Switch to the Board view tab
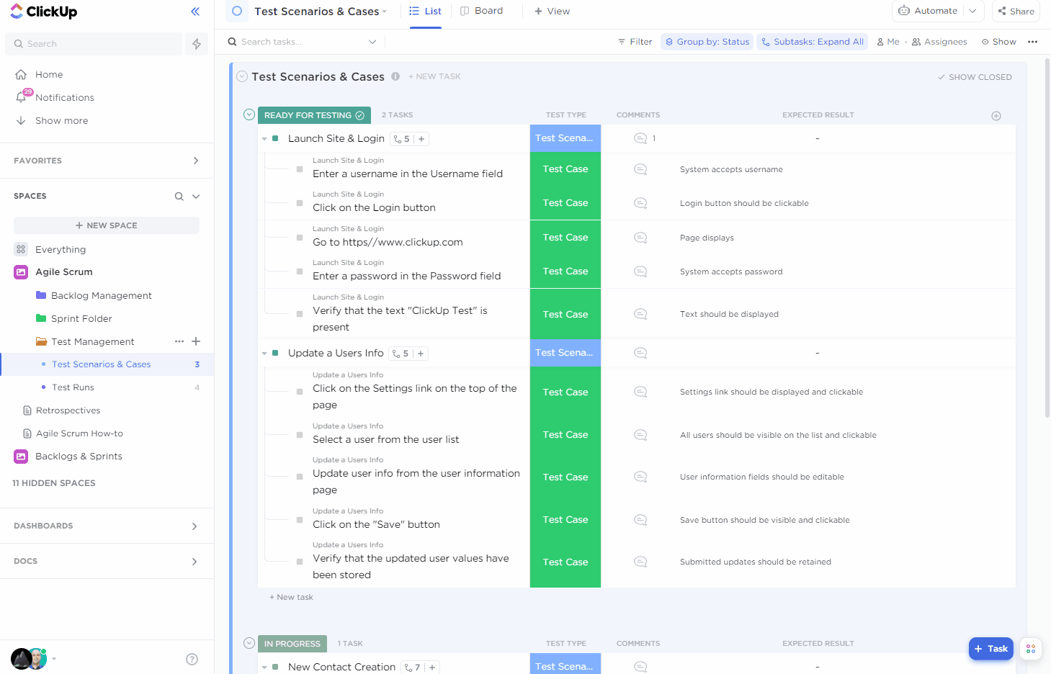 coord(482,11)
